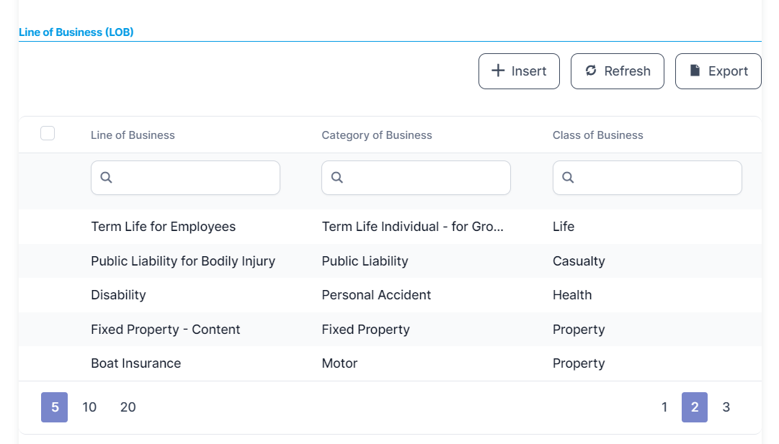Click search icon in Line of Business filter

pos(106,178)
